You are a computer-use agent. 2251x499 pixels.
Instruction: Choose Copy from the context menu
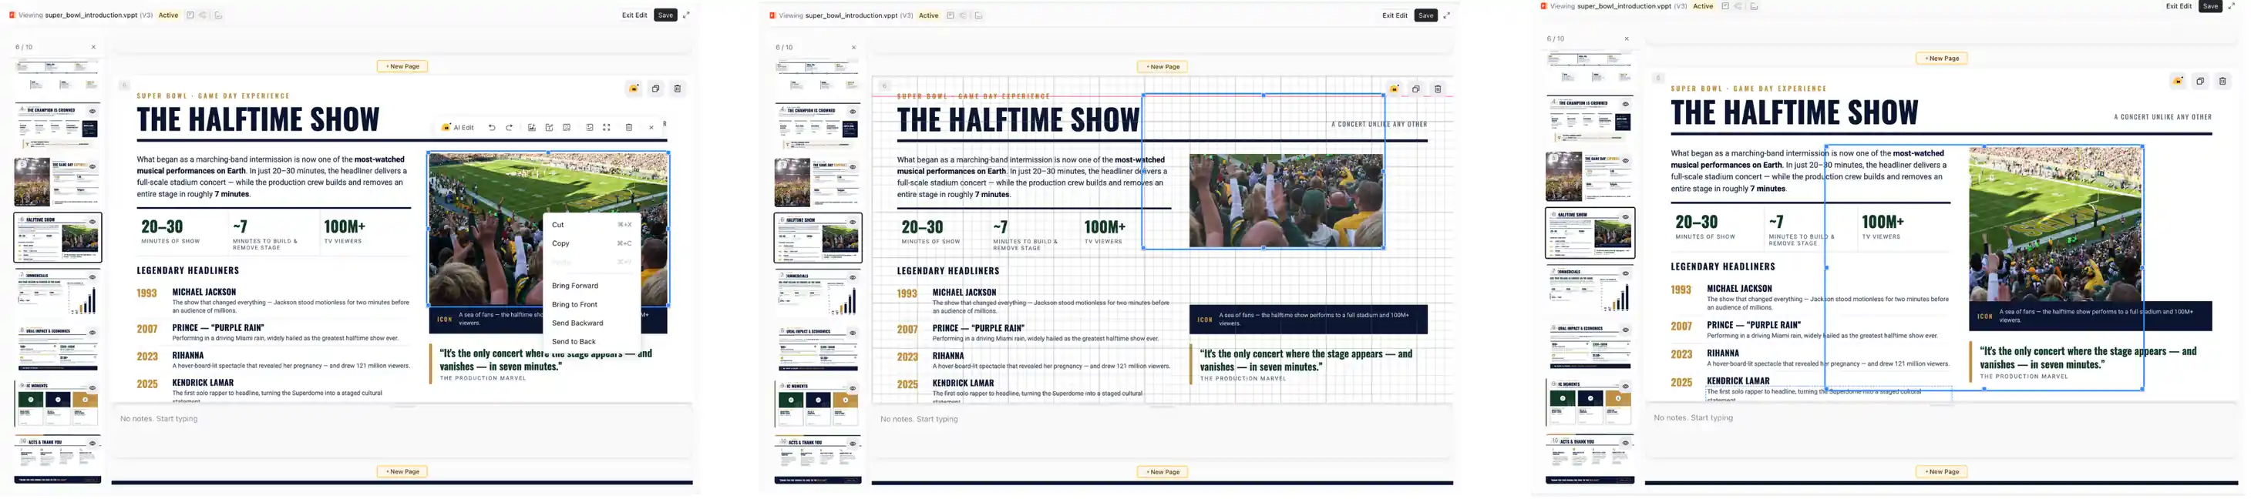pos(591,243)
